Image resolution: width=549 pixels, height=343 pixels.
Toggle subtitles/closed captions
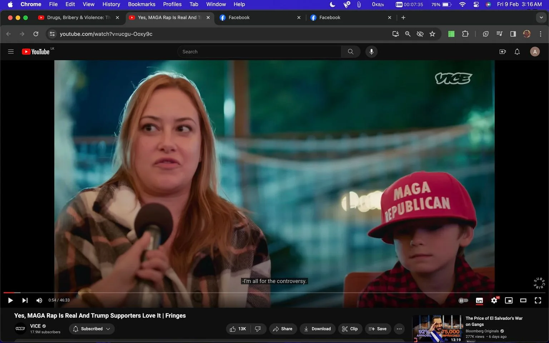[x=479, y=300]
